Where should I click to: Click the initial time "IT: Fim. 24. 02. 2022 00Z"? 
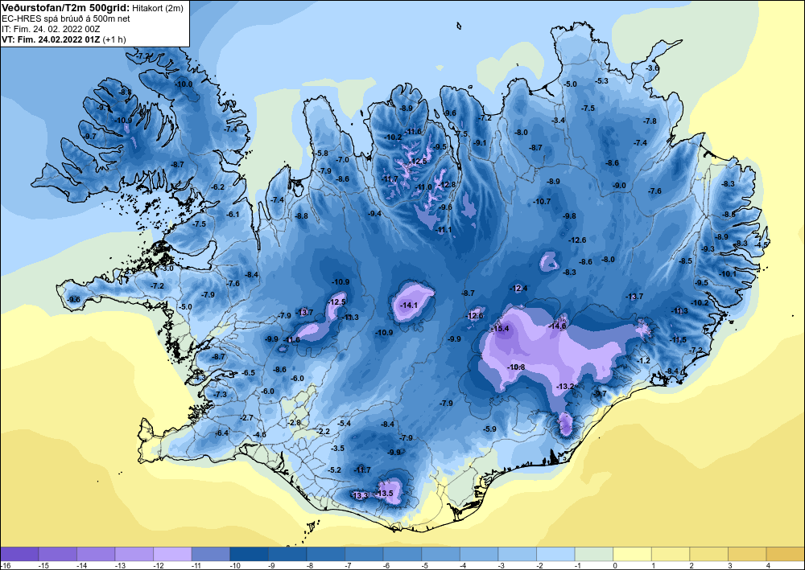51,29
